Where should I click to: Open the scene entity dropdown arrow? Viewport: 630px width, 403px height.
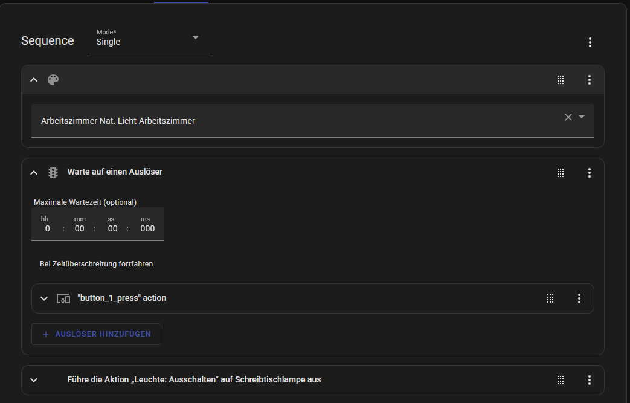click(582, 117)
